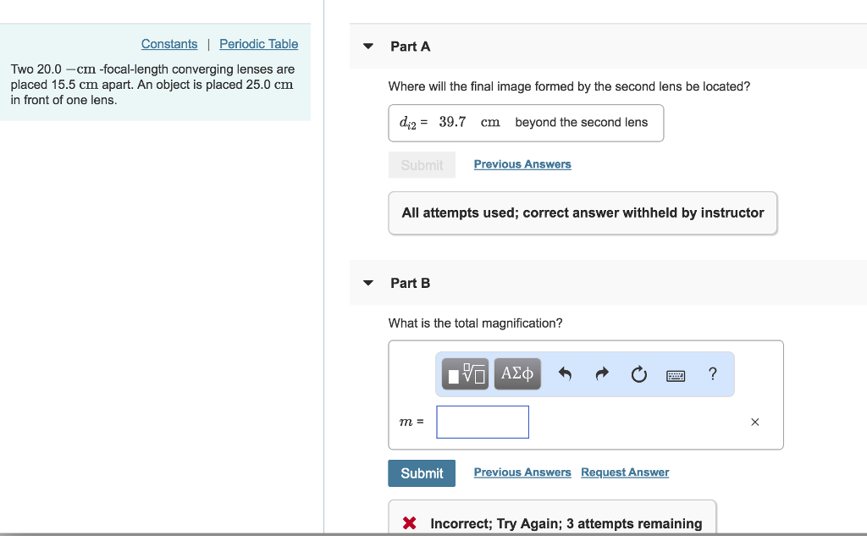Undo the last equation edit
867x536 pixels.
pyautogui.click(x=565, y=373)
